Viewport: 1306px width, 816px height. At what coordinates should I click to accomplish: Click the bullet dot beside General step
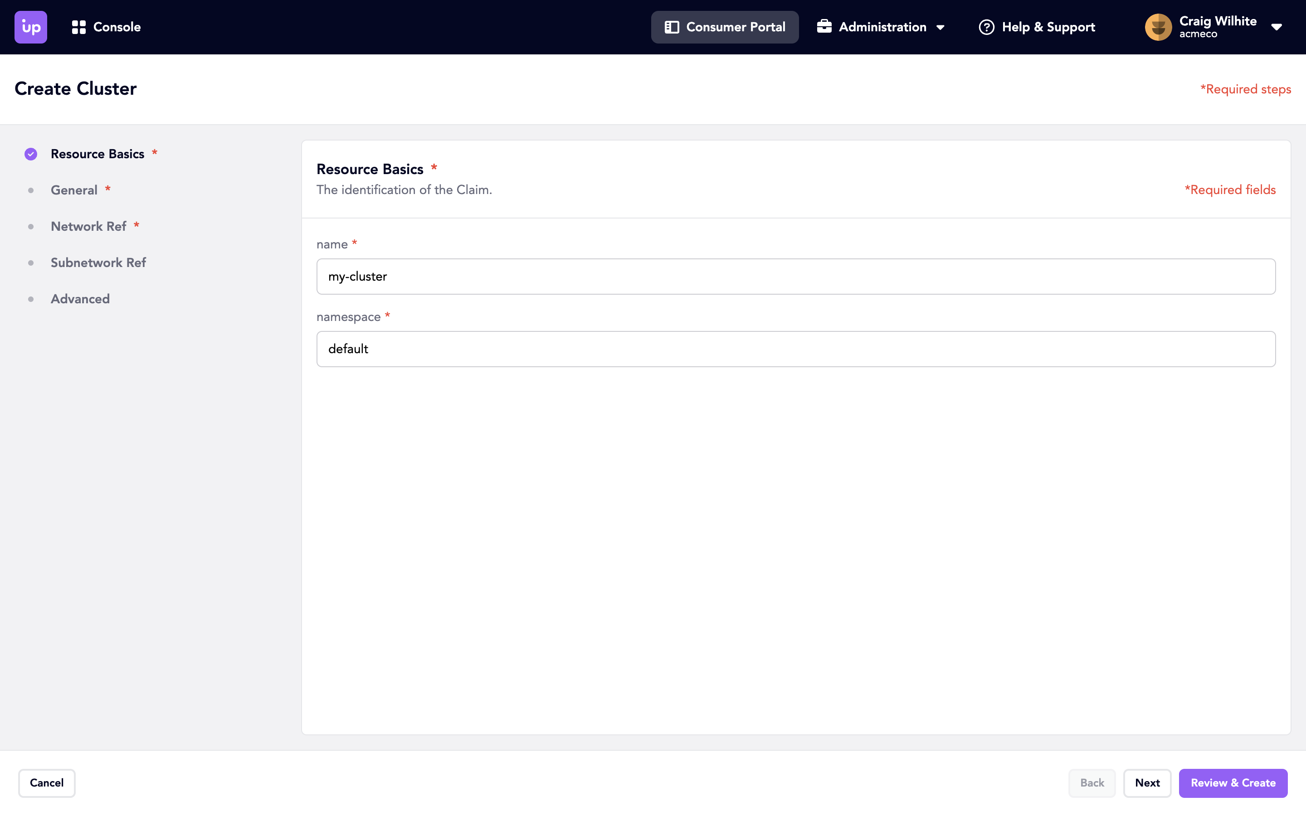31,190
